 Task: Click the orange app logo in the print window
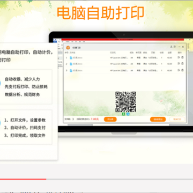(68, 48)
